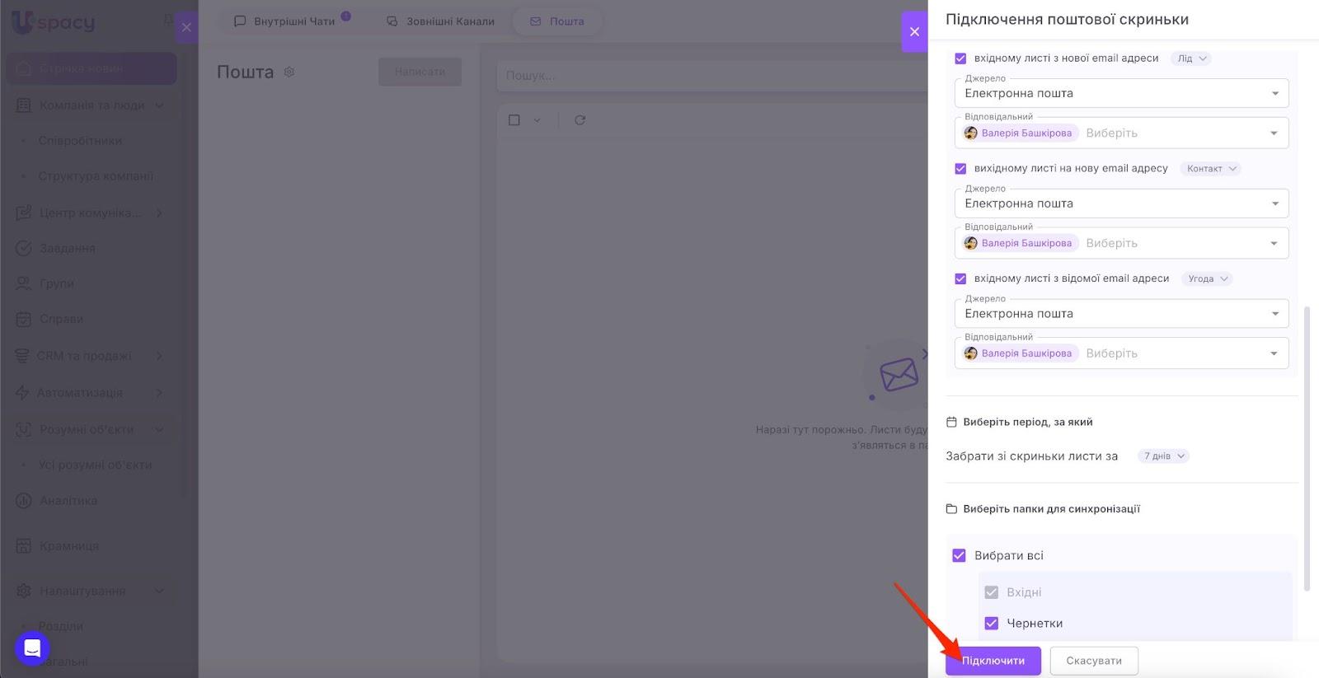Switch to the Зовнішні Канали tab
Viewport: 1319px width, 678px height.
441,21
